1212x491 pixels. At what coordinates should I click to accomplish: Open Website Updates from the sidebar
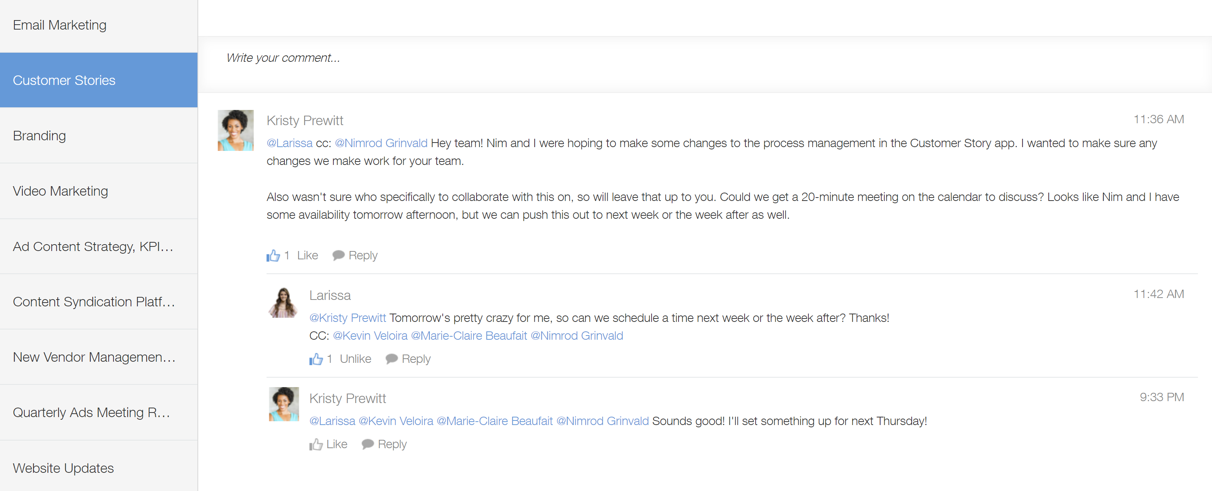pos(63,468)
